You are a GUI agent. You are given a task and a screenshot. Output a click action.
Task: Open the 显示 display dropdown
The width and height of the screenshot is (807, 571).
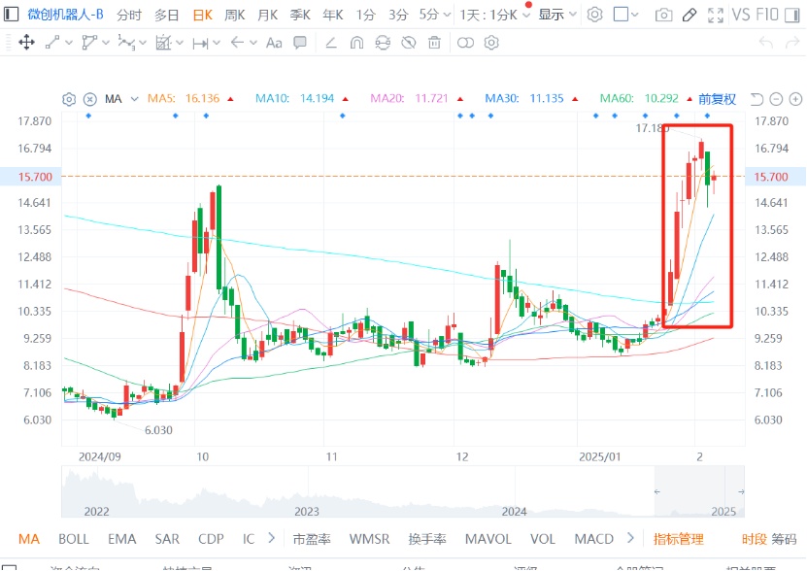coord(557,15)
